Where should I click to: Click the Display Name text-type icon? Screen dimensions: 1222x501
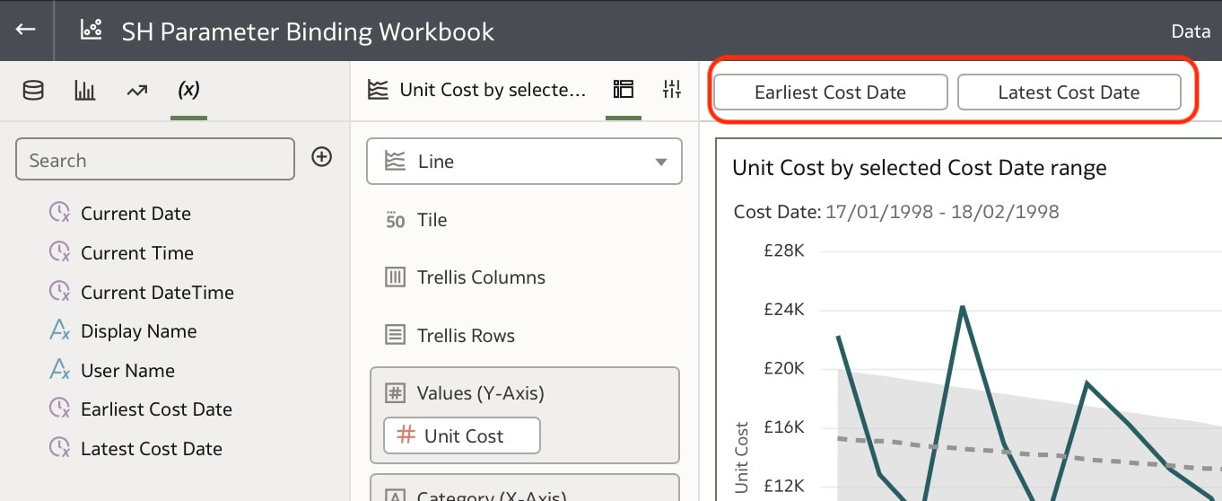tap(59, 331)
